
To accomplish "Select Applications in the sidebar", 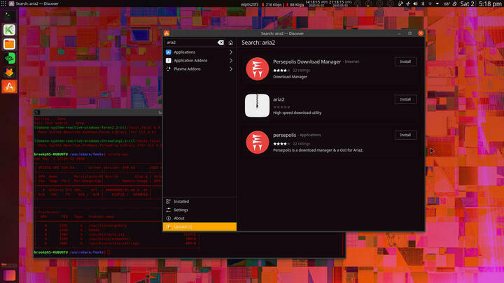I will (x=199, y=52).
